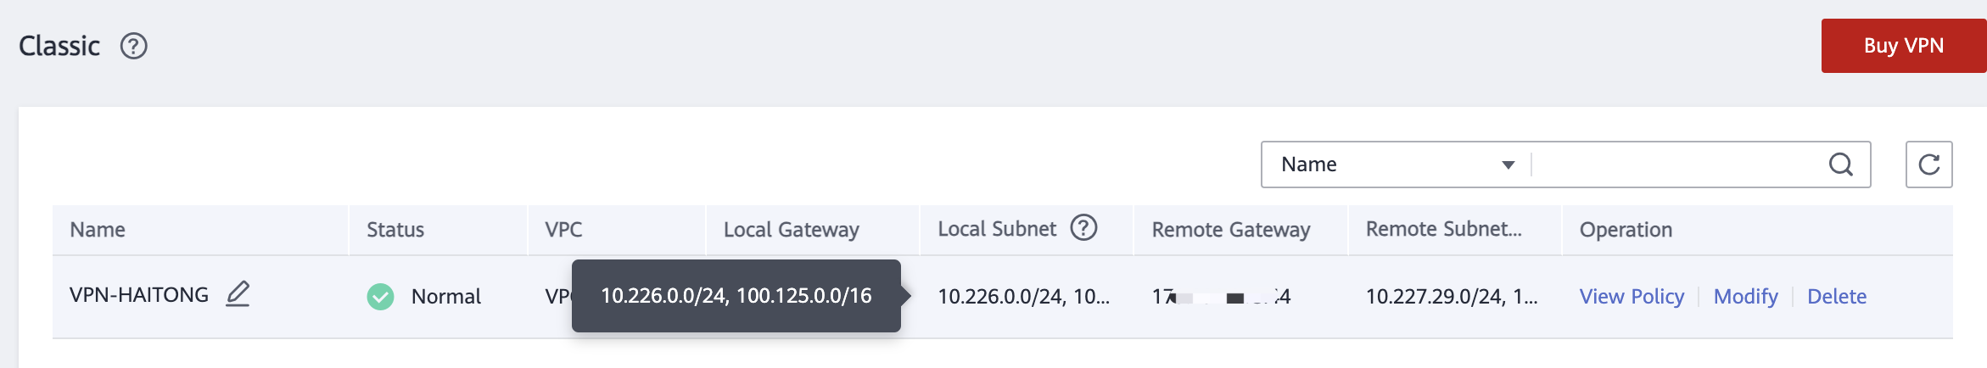Focus the search text input field

[x=1676, y=164]
